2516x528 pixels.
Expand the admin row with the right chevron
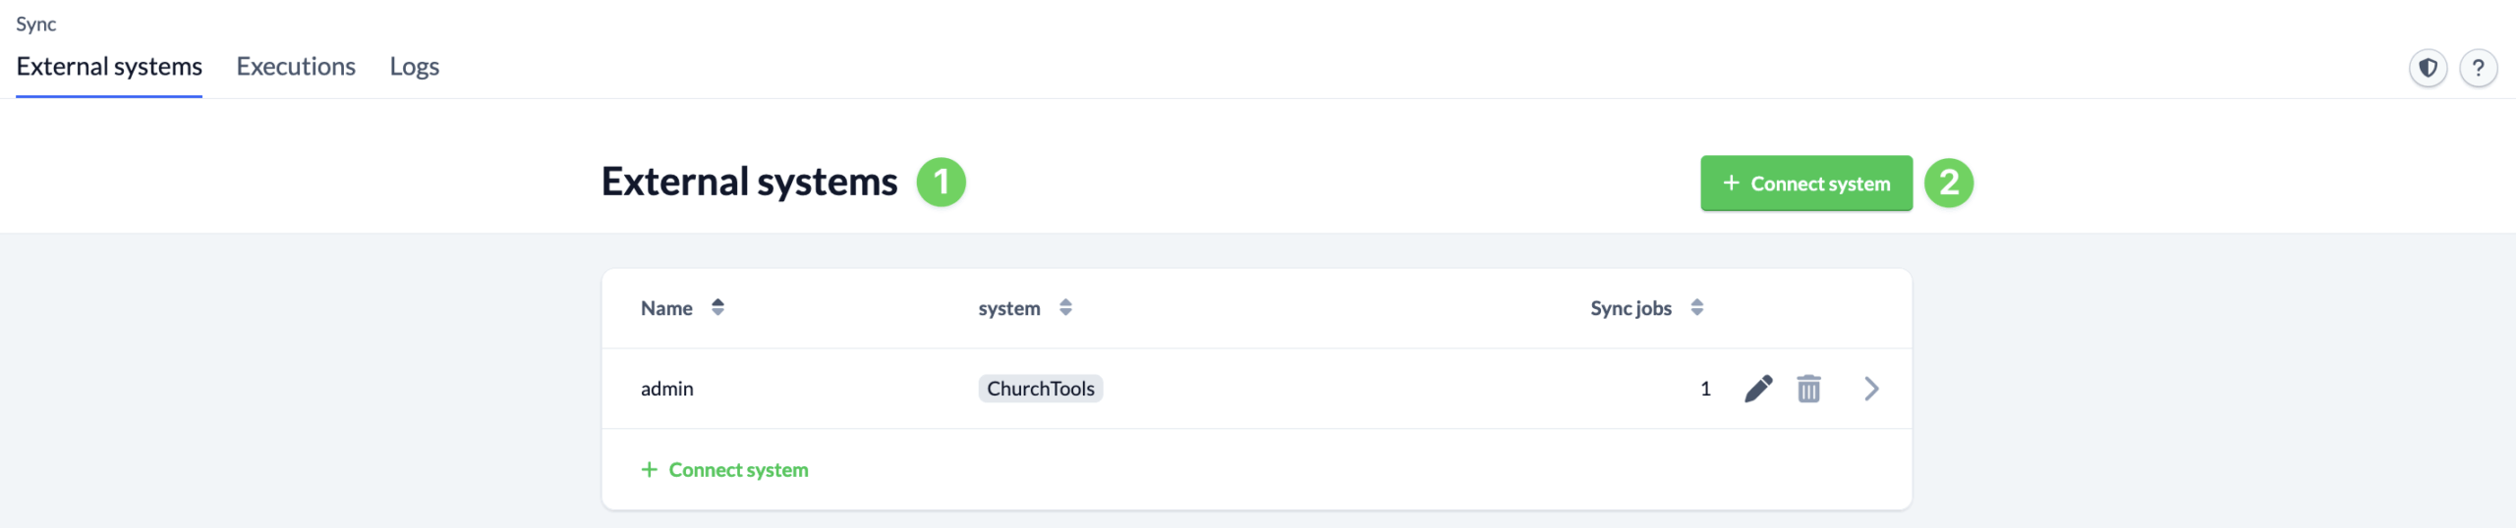(1871, 389)
